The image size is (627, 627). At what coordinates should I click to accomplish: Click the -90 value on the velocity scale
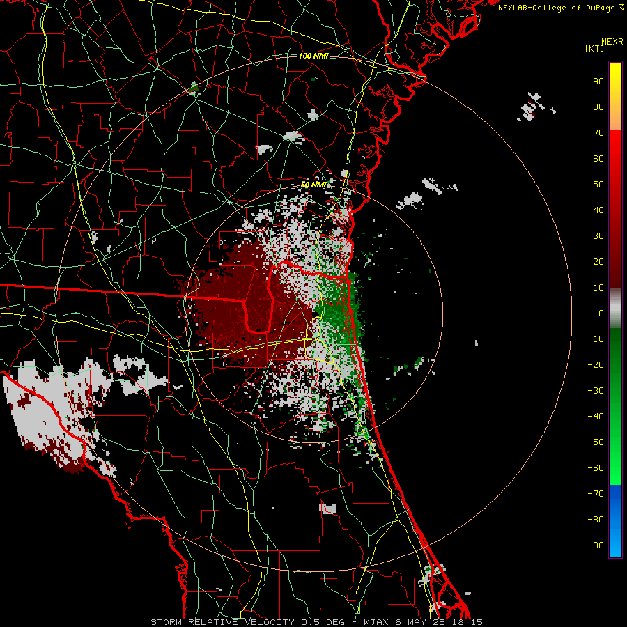tap(596, 545)
